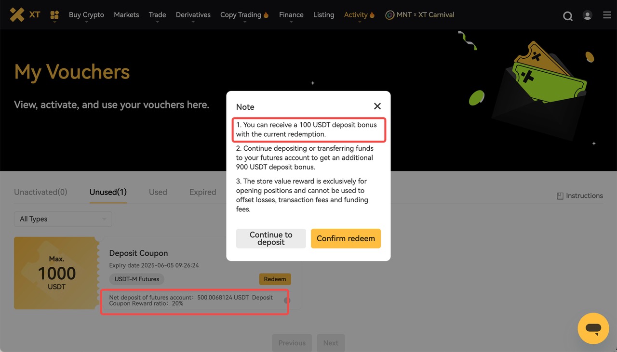Open the hamburger menu icon
The image size is (617, 352).
pyautogui.click(x=607, y=15)
